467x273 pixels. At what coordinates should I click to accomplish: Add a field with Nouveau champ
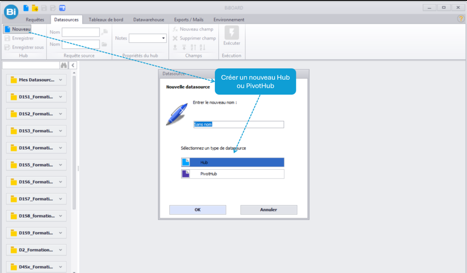[193, 29]
